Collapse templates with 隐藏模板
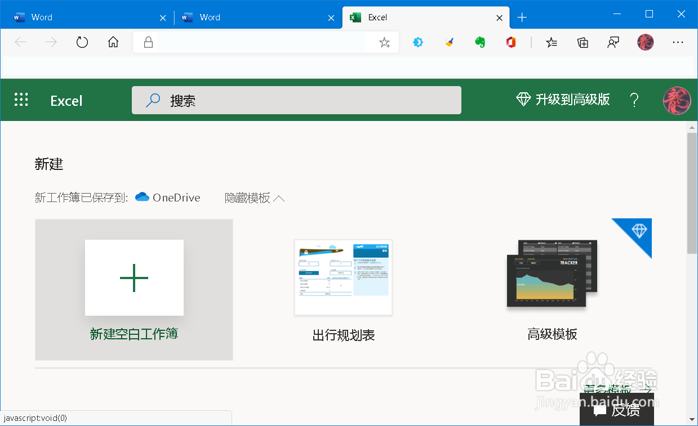 (255, 198)
